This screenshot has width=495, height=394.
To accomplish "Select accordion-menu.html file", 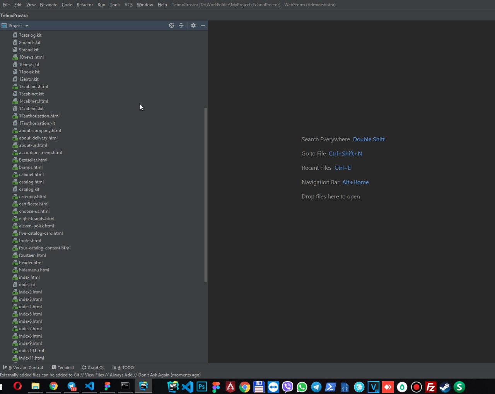I will coord(41,153).
